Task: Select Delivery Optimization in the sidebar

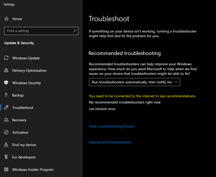Action: click(29, 71)
